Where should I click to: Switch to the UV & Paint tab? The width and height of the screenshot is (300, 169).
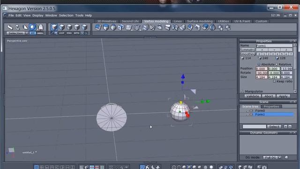(x=242, y=21)
